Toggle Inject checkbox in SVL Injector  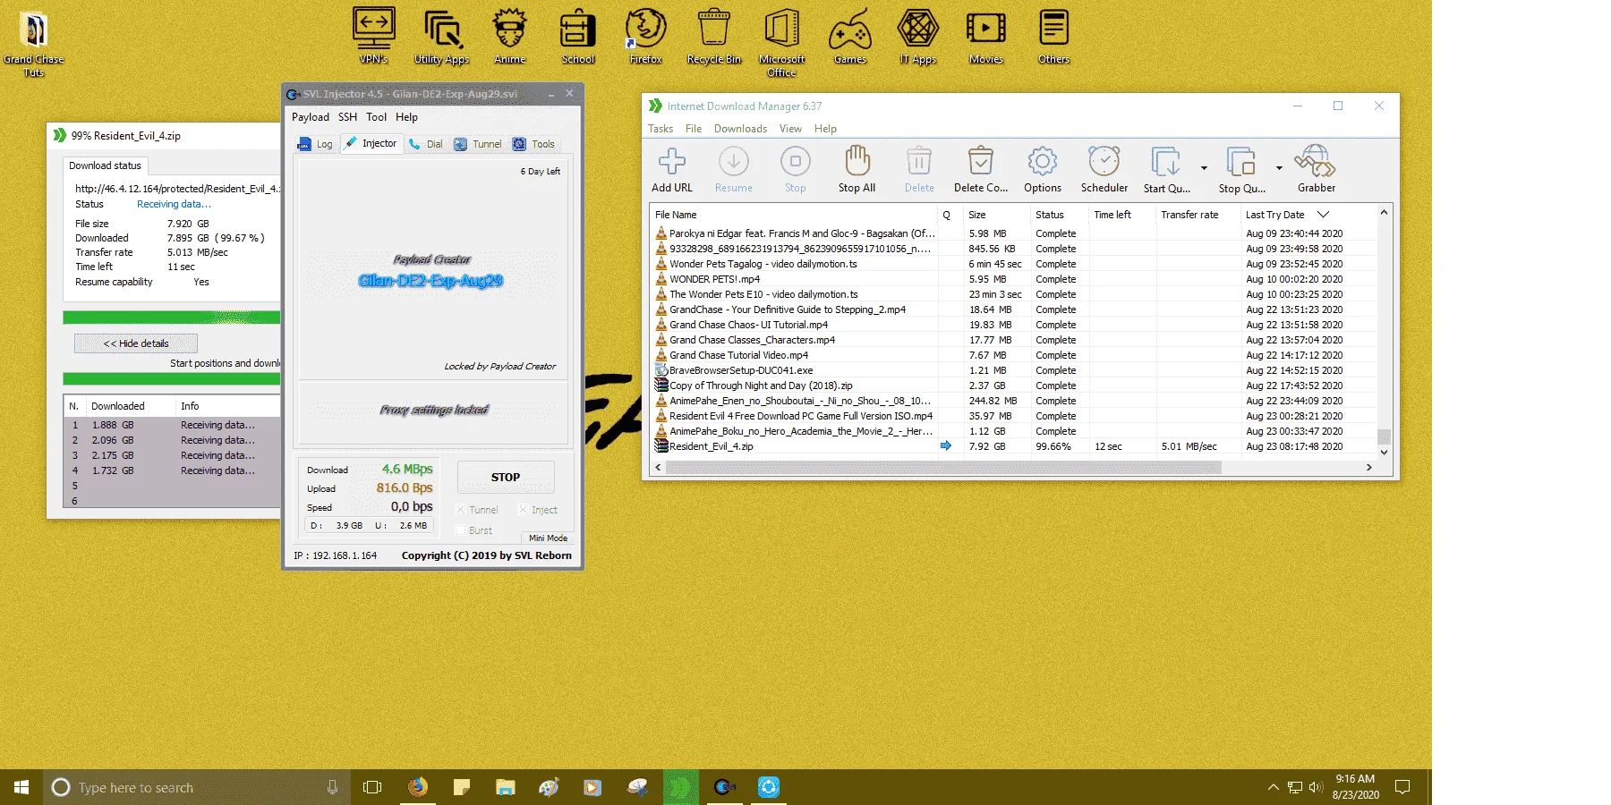tap(524, 510)
